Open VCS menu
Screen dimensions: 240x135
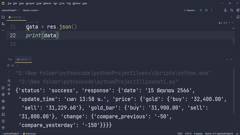[69, 3]
